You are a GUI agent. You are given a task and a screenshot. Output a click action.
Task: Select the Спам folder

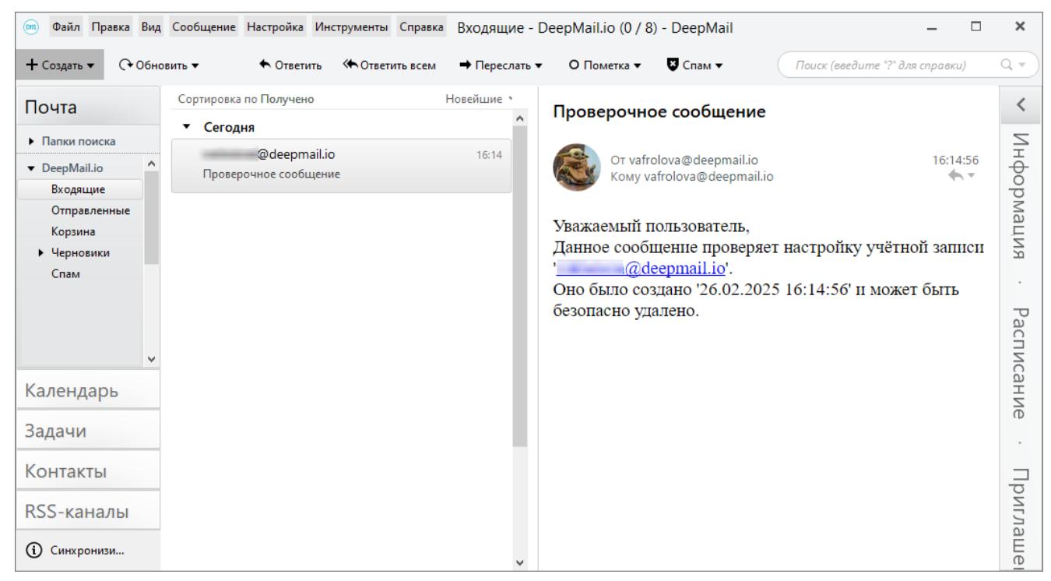(x=65, y=274)
